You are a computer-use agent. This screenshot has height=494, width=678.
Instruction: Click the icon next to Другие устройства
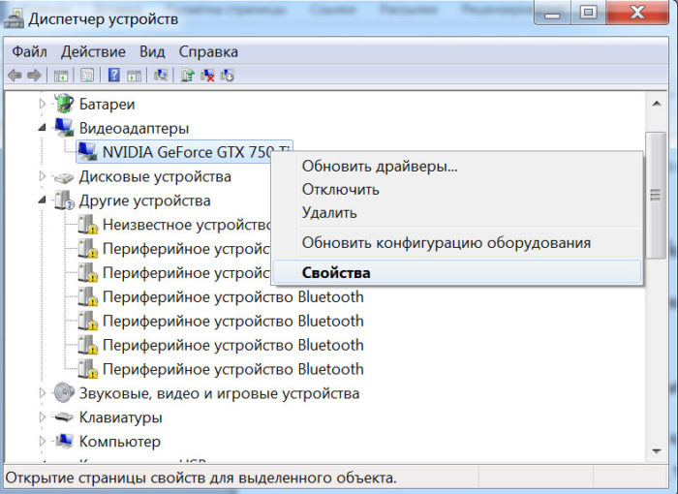click(65, 201)
